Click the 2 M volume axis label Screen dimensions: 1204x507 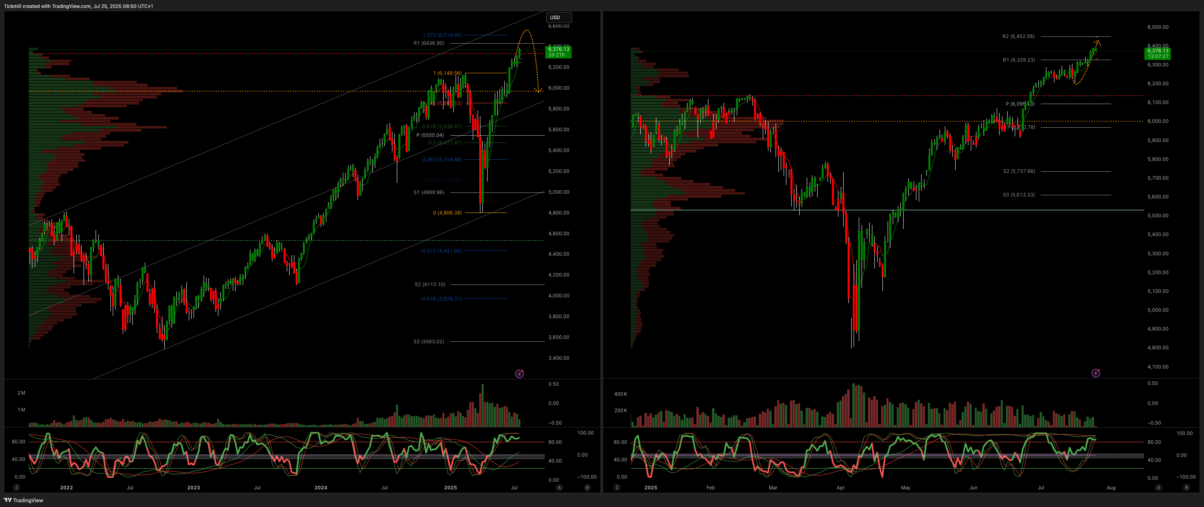21,393
